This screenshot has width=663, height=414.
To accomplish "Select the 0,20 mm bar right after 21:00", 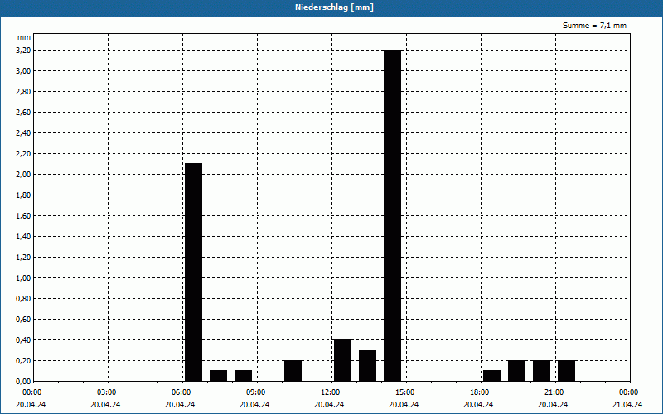I will [567, 371].
